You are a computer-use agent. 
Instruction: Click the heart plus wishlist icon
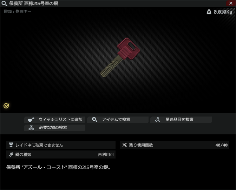(x=31, y=120)
